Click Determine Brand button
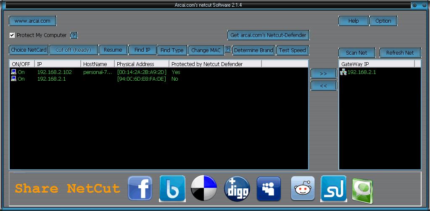The width and height of the screenshot is (430, 211). (x=253, y=50)
